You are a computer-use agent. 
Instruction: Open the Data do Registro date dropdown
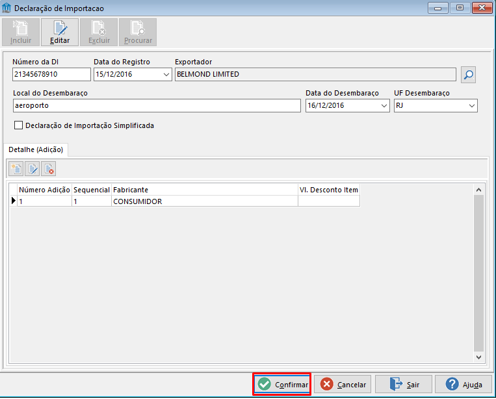(166, 75)
